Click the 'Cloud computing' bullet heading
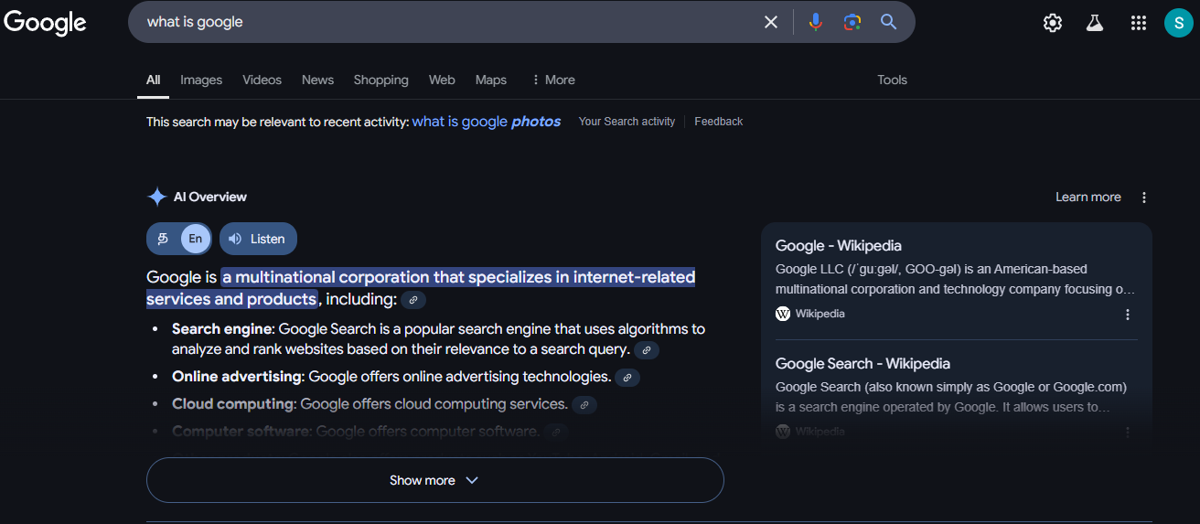Viewport: 1200px width, 524px height. pos(234,403)
